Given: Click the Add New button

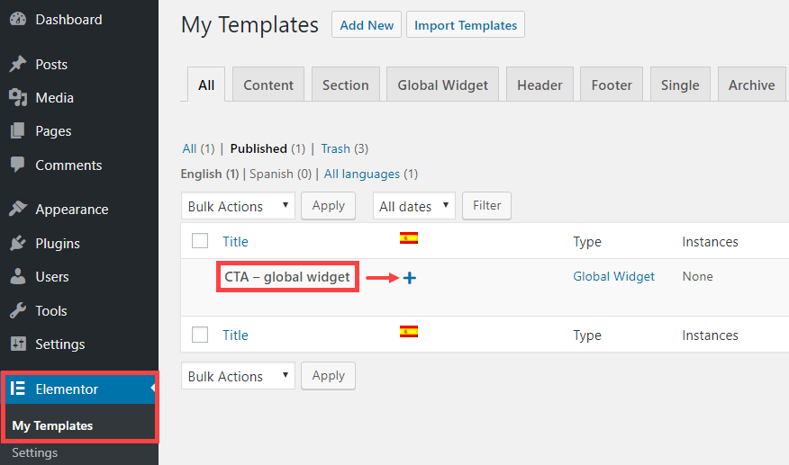Looking at the screenshot, I should click(x=367, y=24).
